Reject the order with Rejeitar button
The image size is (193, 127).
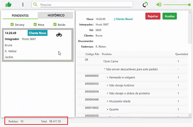[153, 16]
